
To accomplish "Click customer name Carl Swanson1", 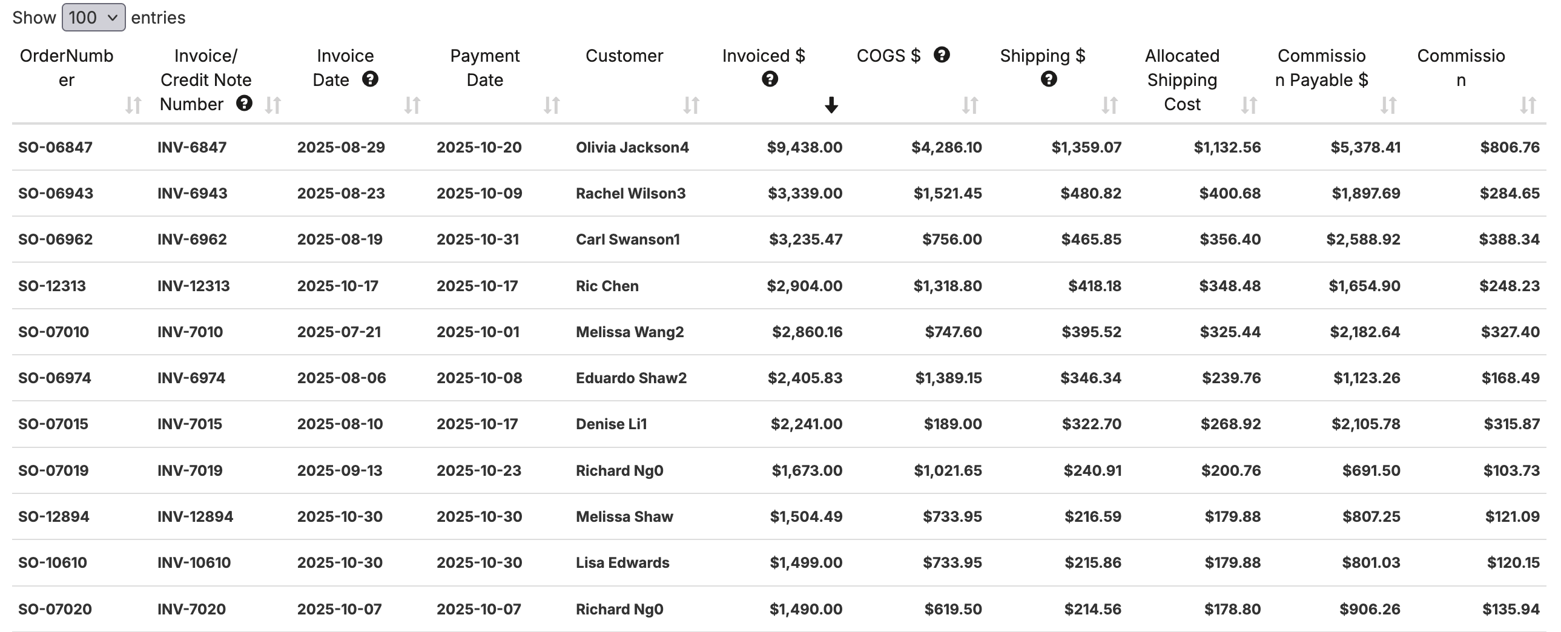I will pos(628,239).
